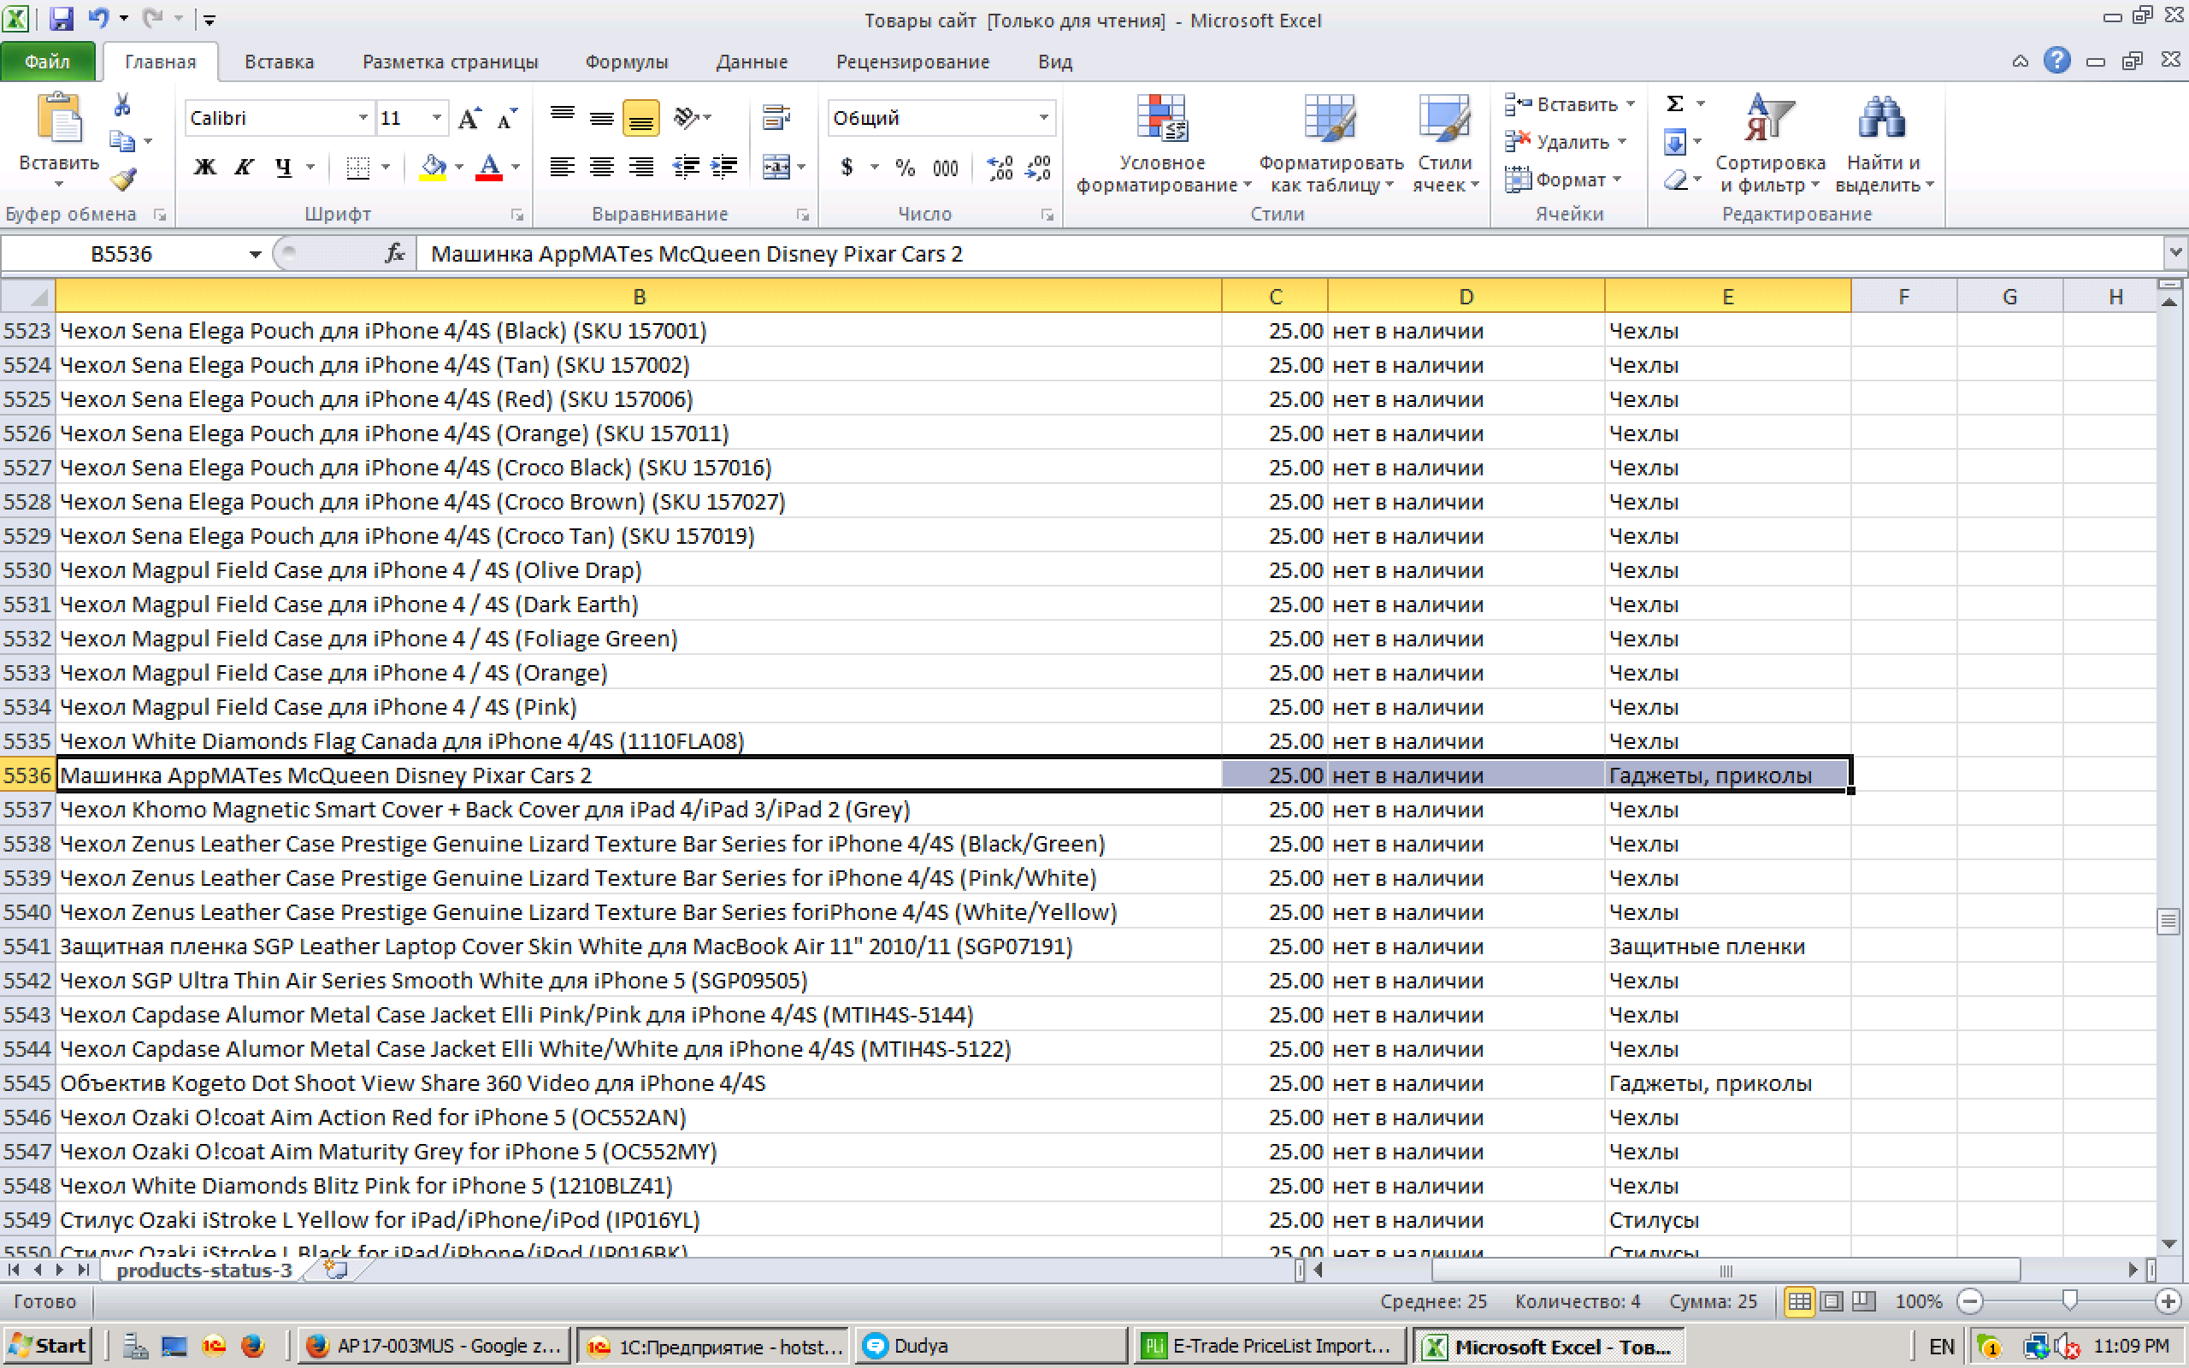Open the Файл tab
The image size is (2189, 1368).
coord(47,62)
